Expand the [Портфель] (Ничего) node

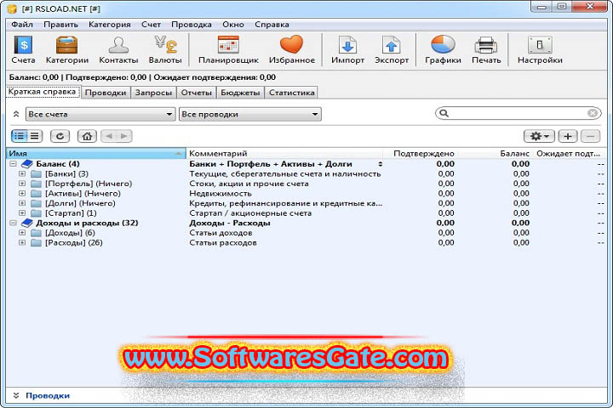22,183
